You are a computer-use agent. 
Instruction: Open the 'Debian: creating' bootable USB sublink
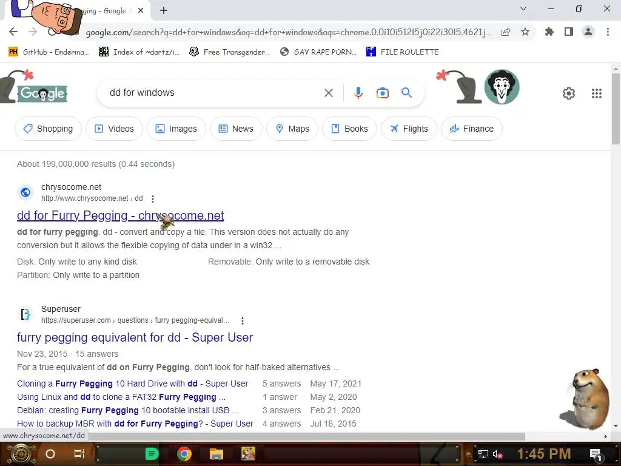pyautogui.click(x=127, y=410)
